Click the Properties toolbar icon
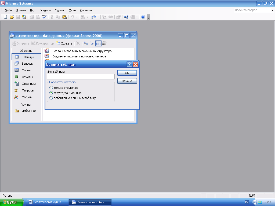 pos(118,17)
